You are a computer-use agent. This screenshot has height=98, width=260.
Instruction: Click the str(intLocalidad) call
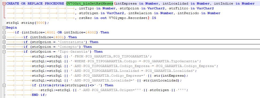[x=166, y=80]
